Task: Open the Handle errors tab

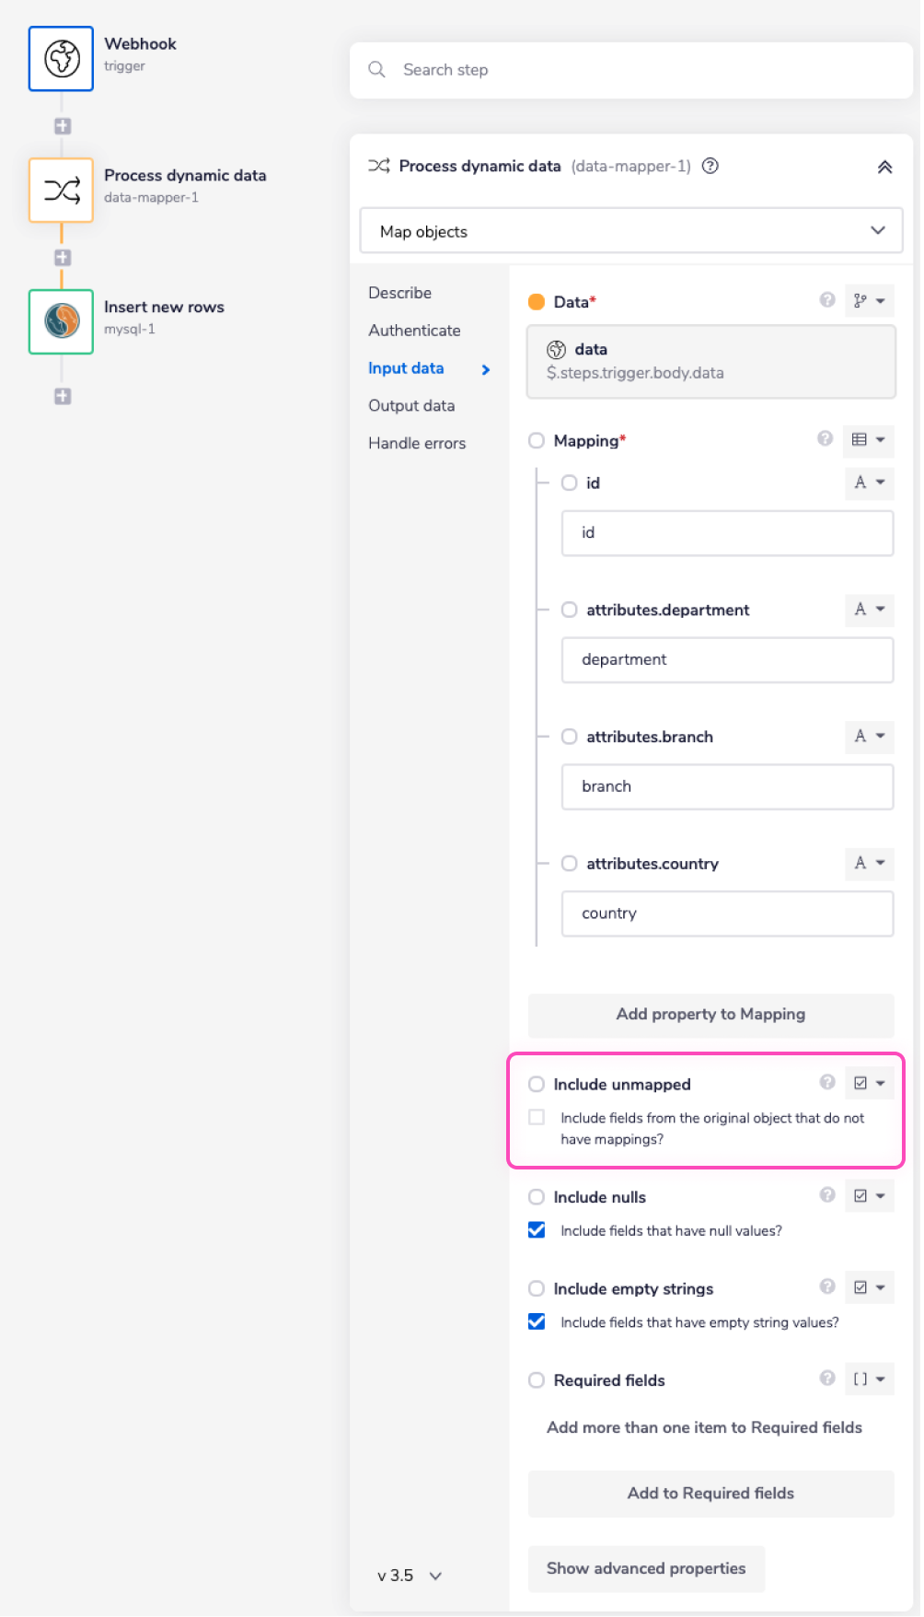Action: [417, 443]
